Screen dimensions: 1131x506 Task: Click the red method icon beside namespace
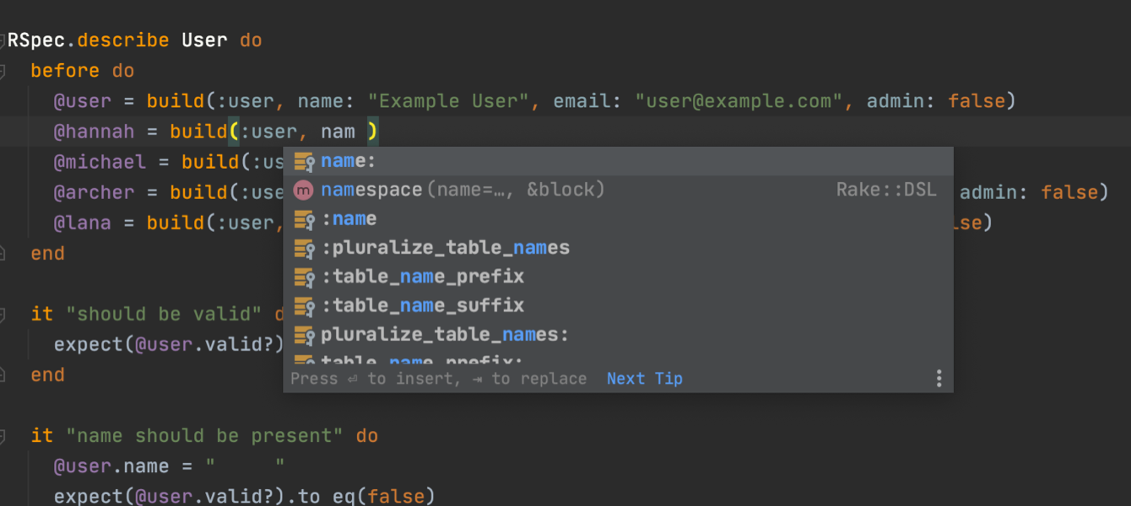pyautogui.click(x=303, y=191)
